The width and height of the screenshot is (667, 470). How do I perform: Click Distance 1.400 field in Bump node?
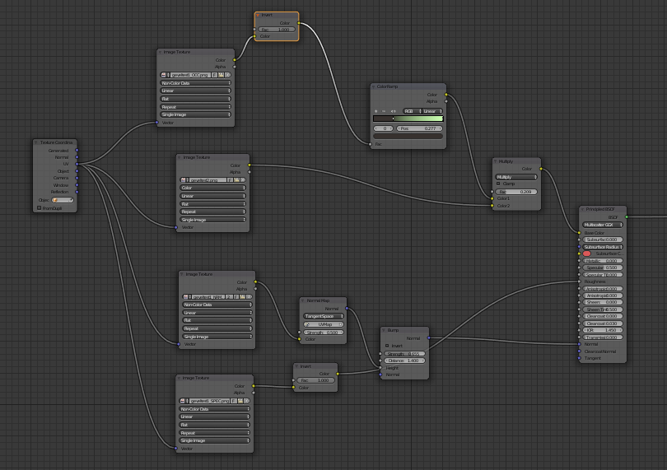coord(404,361)
